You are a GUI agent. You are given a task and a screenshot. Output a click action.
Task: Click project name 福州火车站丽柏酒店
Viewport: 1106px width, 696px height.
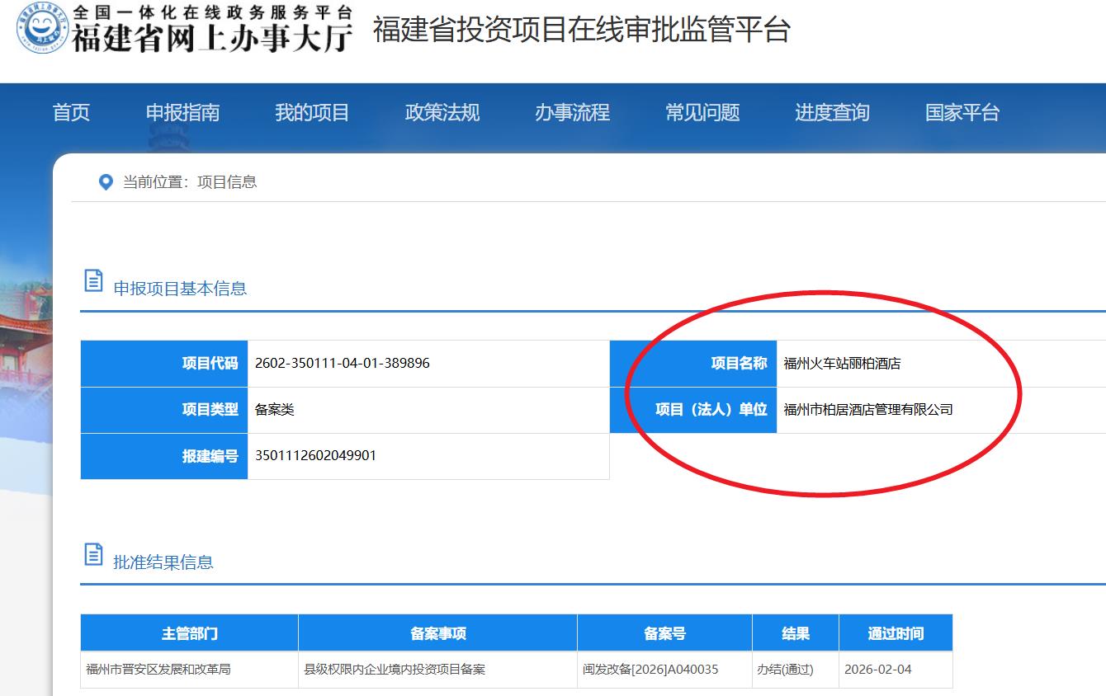coord(842,364)
